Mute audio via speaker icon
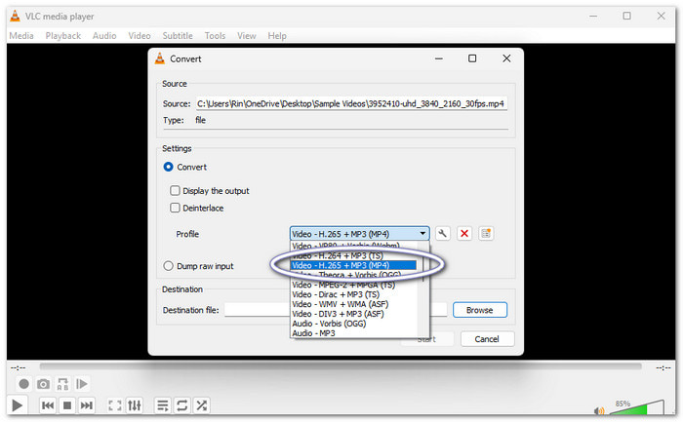This screenshot has height=422, width=683. 599,410
